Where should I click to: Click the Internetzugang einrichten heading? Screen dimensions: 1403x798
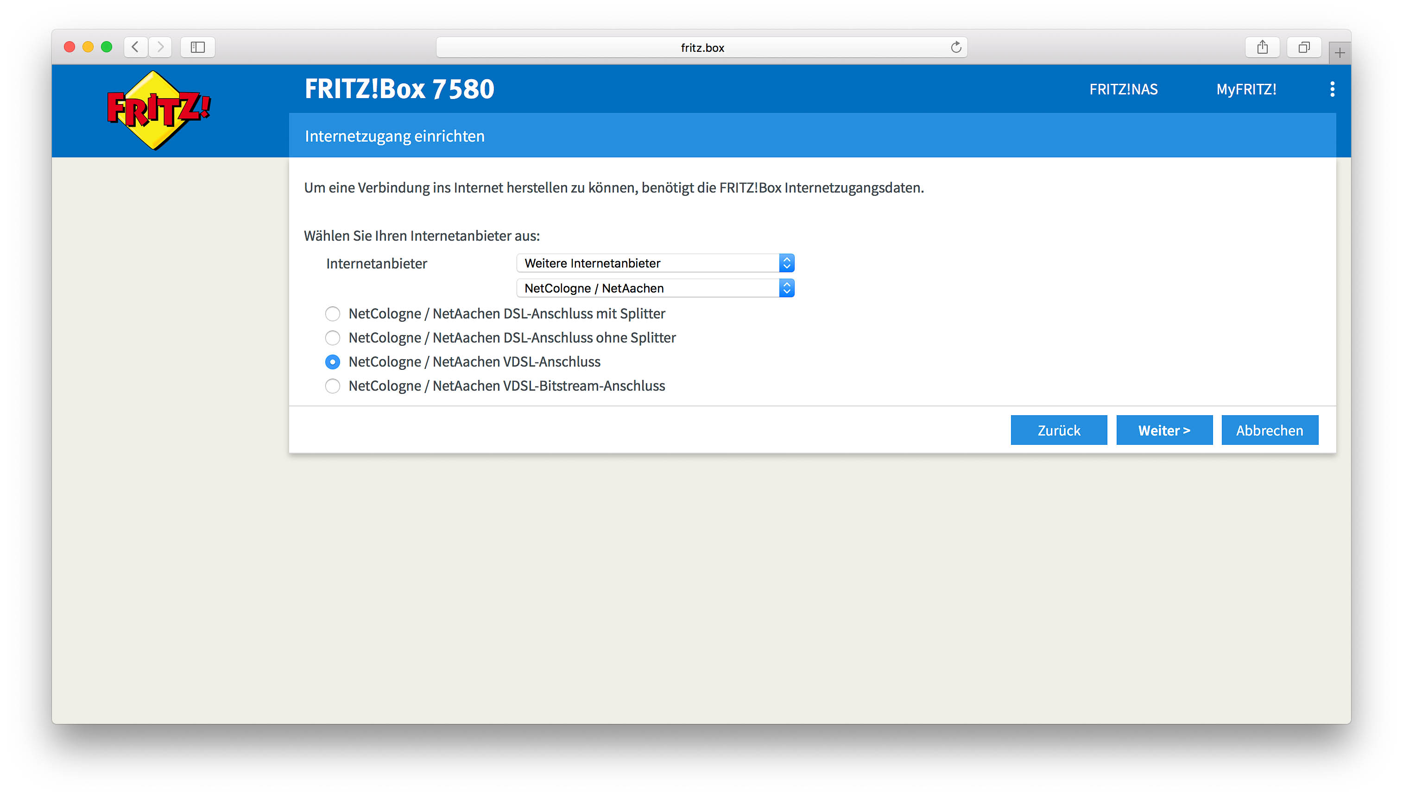394,136
